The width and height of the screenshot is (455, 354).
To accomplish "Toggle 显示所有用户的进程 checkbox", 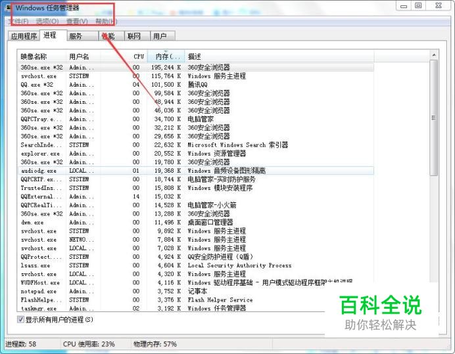I will point(20,319).
